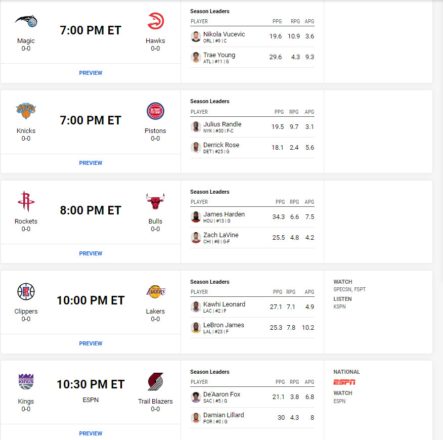
Task: Open Preview for Clippers vs Lakers
Action: pyautogui.click(x=91, y=343)
